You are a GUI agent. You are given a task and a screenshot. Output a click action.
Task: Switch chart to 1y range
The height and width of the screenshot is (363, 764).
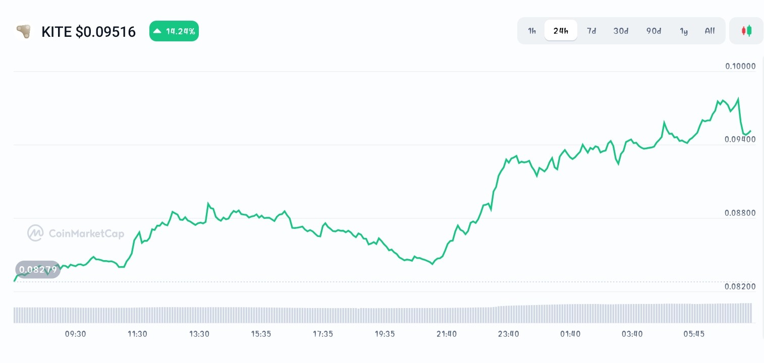pyautogui.click(x=684, y=31)
